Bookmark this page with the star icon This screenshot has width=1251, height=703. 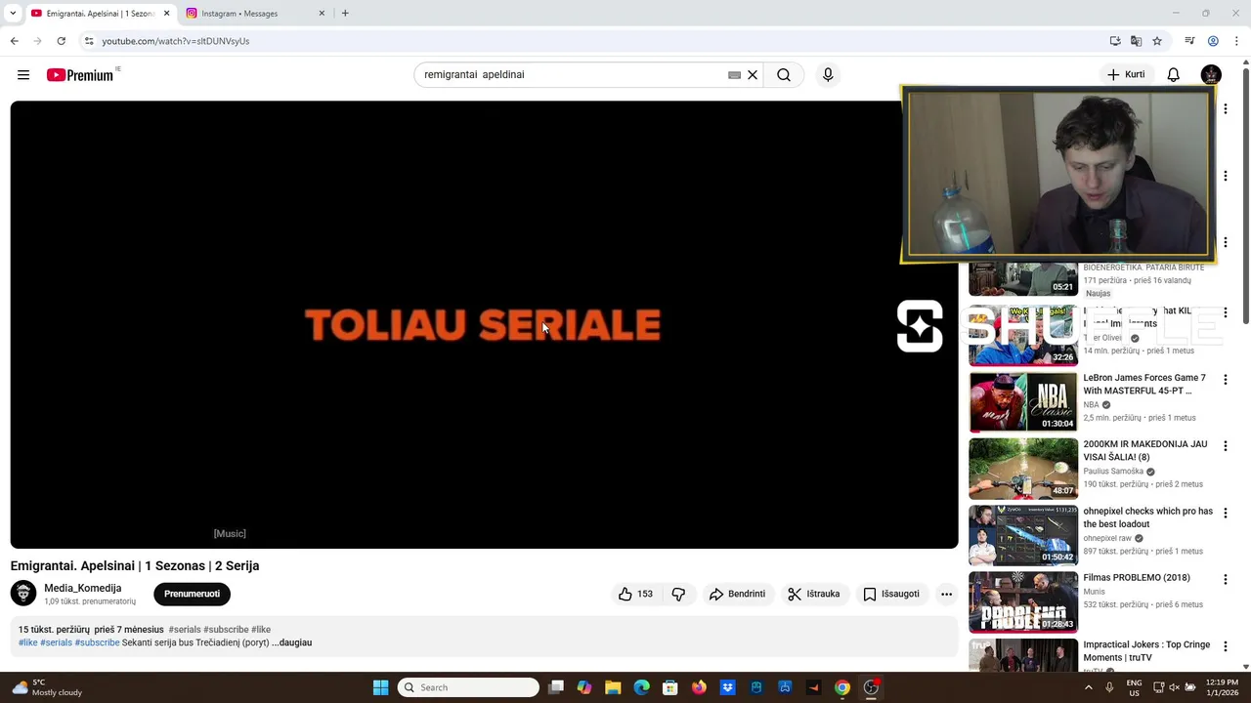[x=1157, y=41]
